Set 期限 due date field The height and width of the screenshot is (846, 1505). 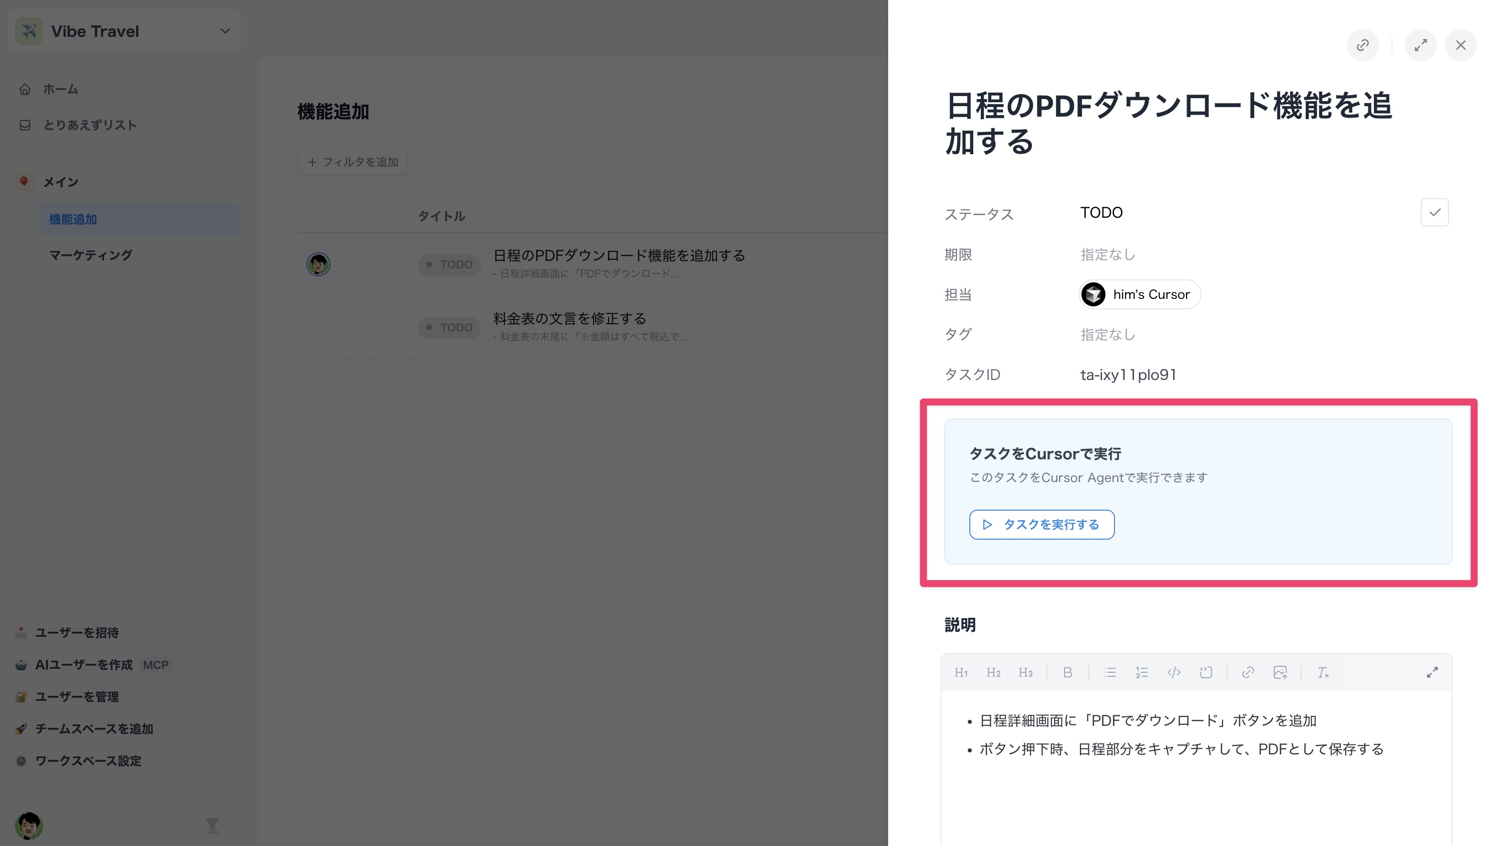(1107, 255)
